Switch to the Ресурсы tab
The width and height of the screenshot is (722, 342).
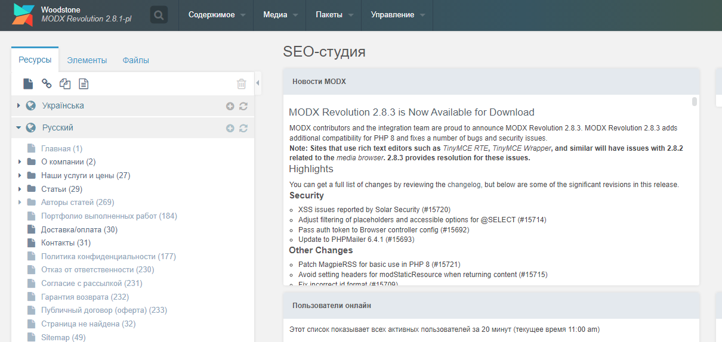35,60
